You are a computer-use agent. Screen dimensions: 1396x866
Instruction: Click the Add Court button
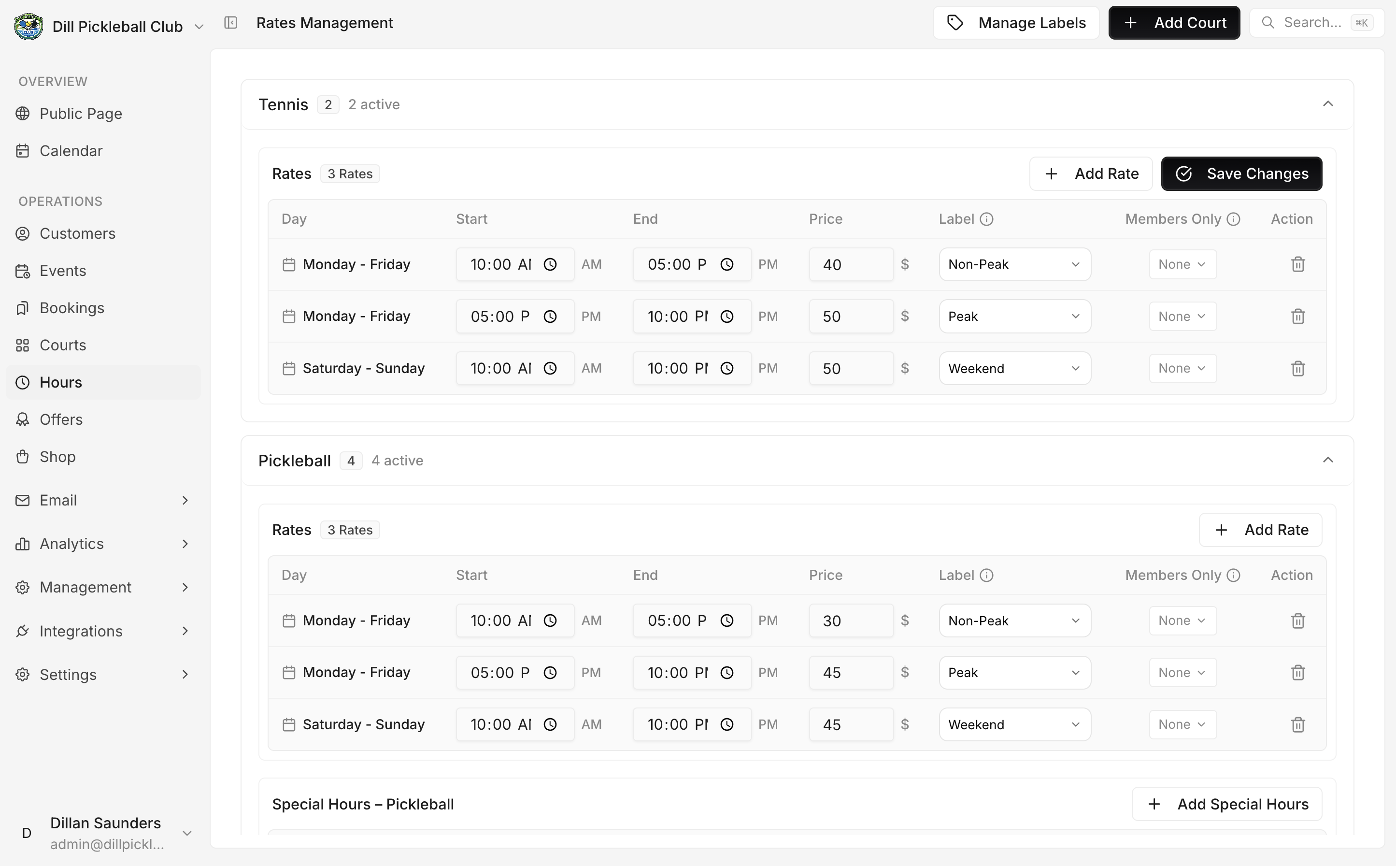tap(1174, 23)
